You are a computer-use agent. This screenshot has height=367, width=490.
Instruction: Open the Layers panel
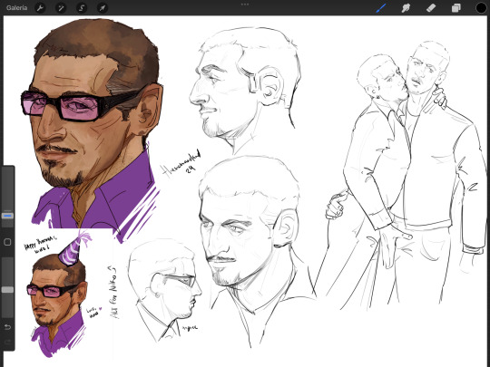click(456, 8)
